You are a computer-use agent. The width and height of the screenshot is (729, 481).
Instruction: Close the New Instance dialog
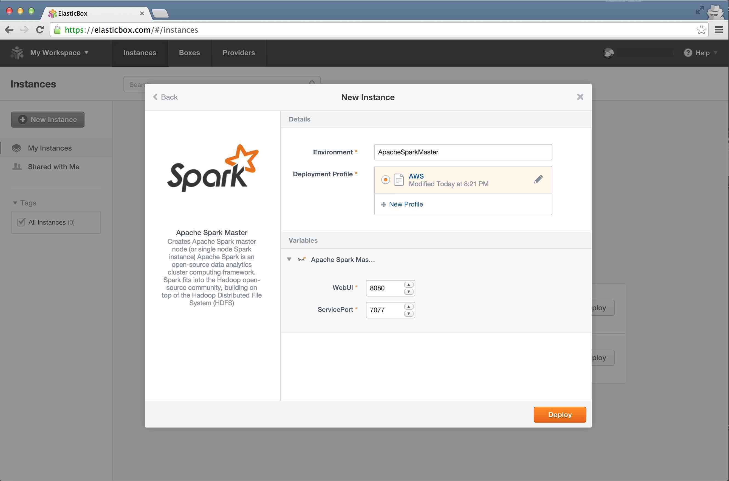pyautogui.click(x=580, y=97)
